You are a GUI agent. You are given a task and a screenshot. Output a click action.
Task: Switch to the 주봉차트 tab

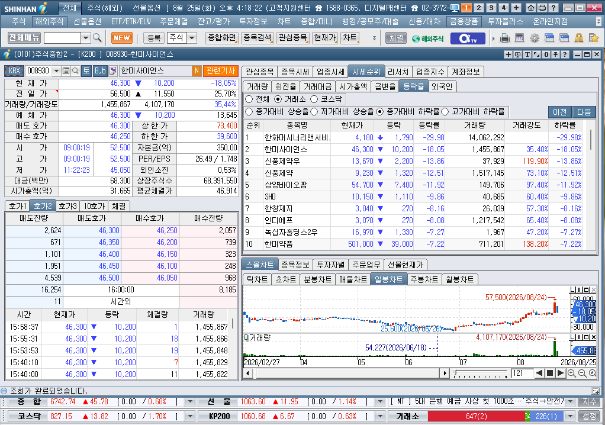pyautogui.click(x=424, y=279)
